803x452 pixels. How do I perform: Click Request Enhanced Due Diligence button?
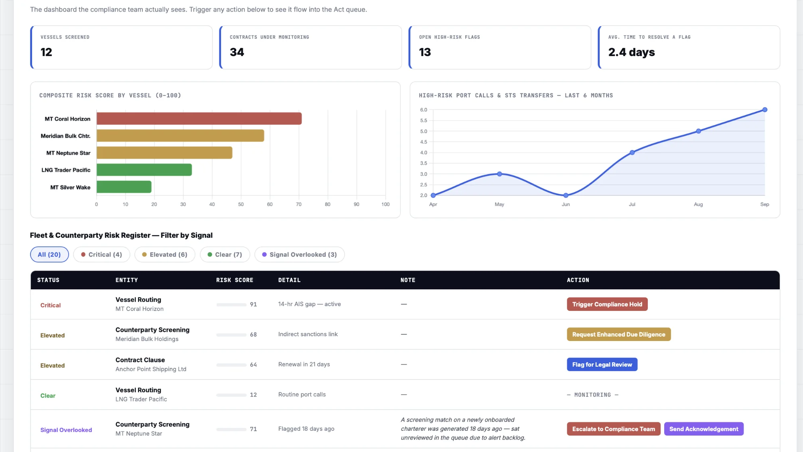point(619,334)
